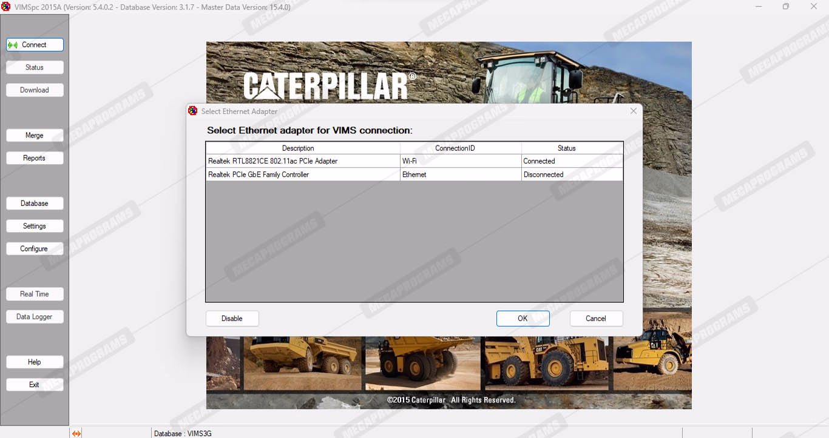Screen dimensions: 829x438
Task: Click the Download button
Action: click(35, 90)
